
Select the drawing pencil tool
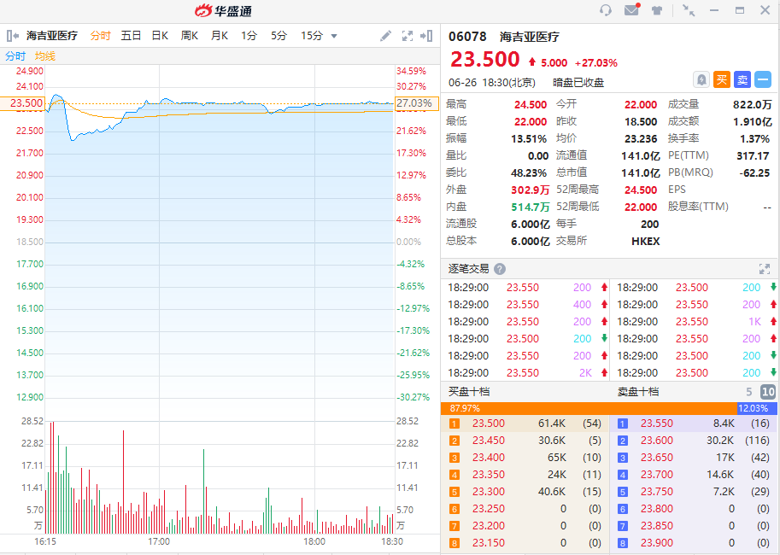(x=385, y=36)
